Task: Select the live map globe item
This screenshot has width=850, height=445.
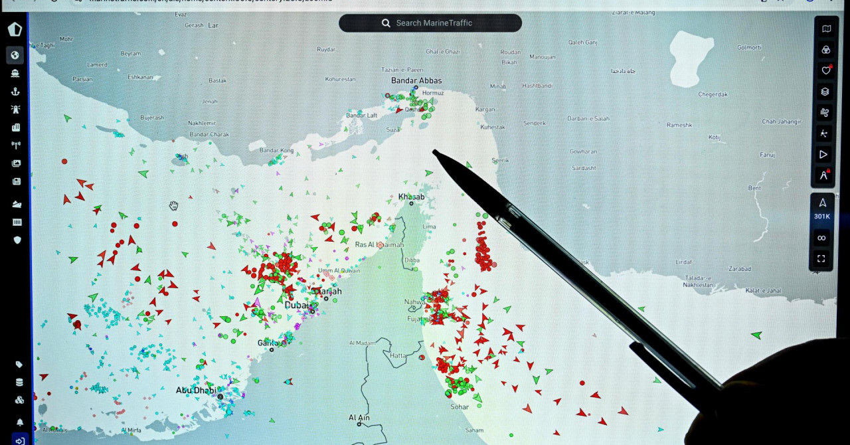Action: [15, 55]
